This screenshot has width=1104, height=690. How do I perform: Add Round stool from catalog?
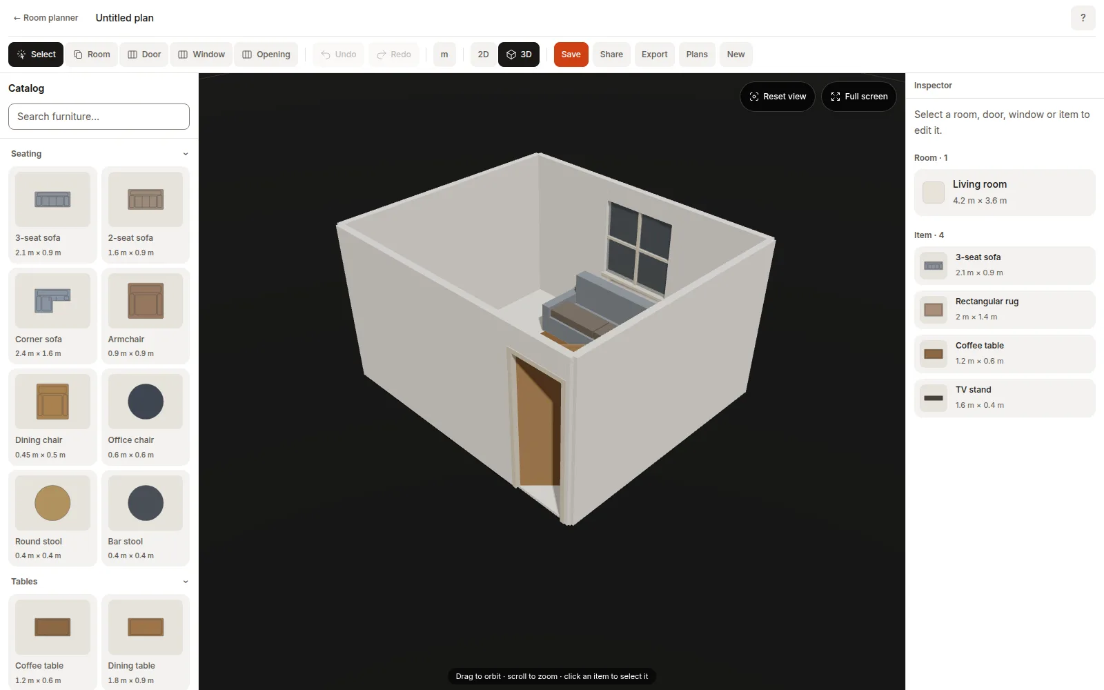[52, 518]
